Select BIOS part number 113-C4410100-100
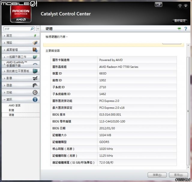 click(112, 121)
